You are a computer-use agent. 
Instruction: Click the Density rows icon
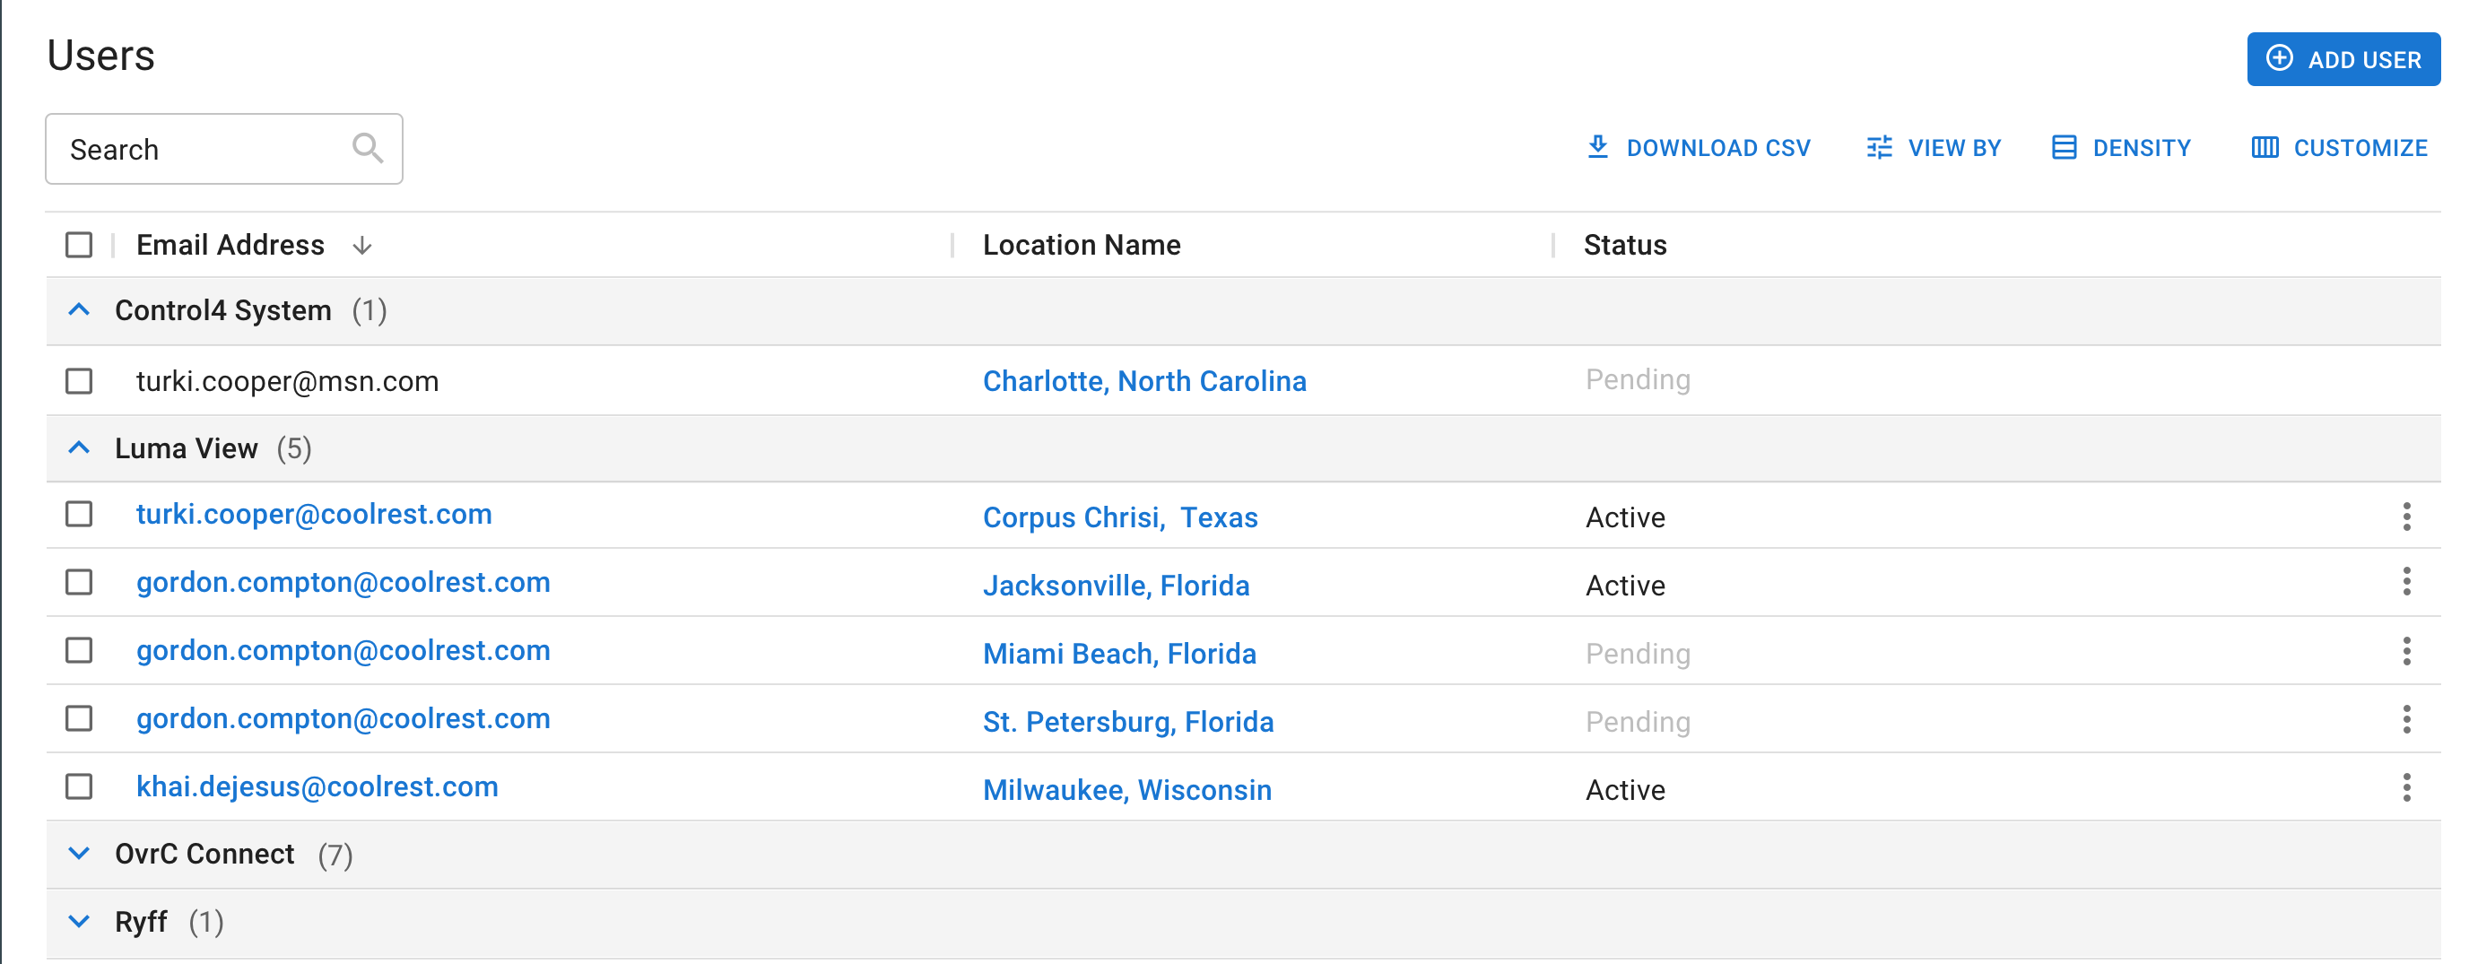(x=2064, y=148)
